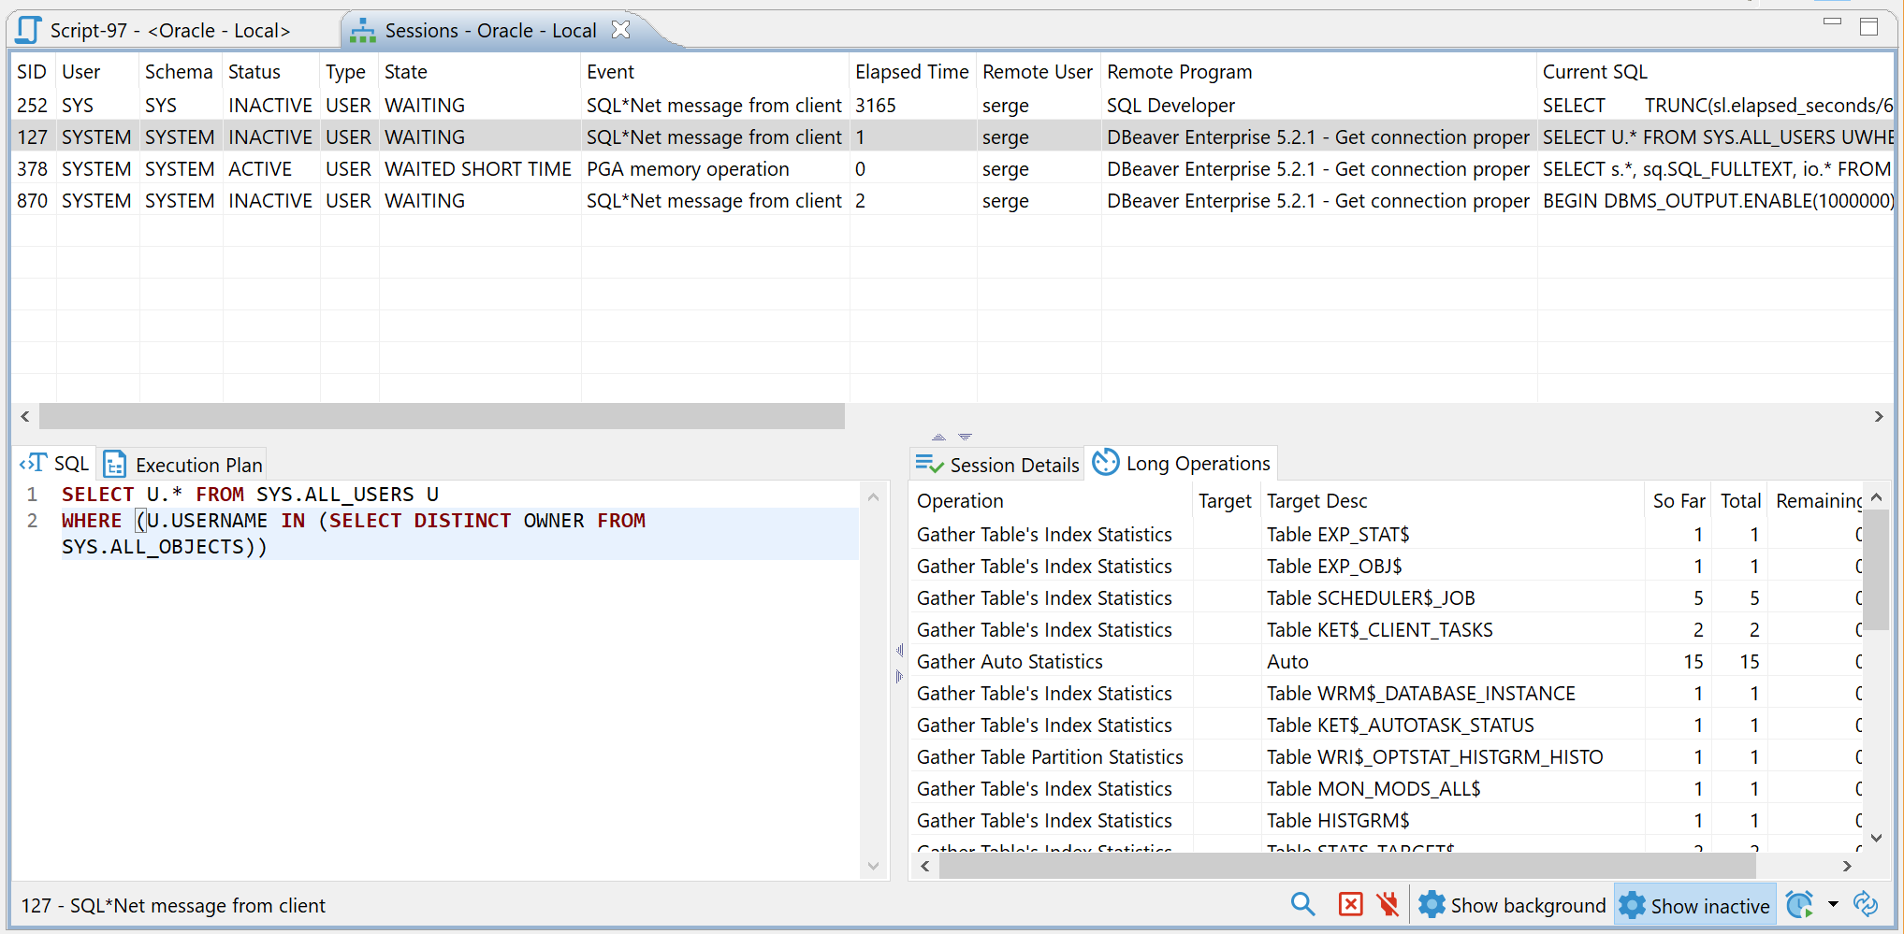Toggle the auto-refresh clock button
1904x934 pixels.
[x=1799, y=904]
